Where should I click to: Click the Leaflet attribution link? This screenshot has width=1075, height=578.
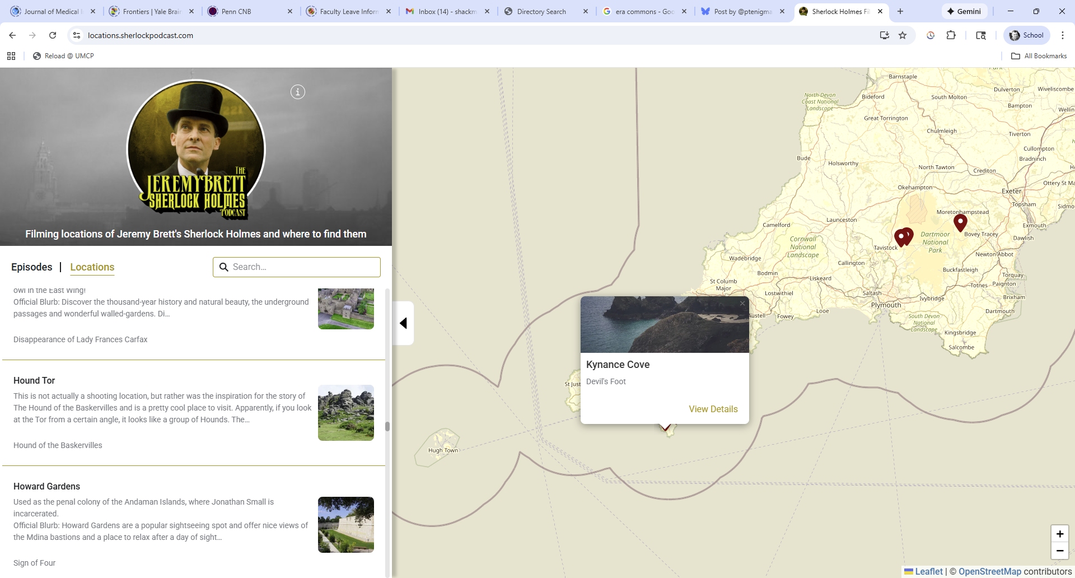click(x=928, y=571)
